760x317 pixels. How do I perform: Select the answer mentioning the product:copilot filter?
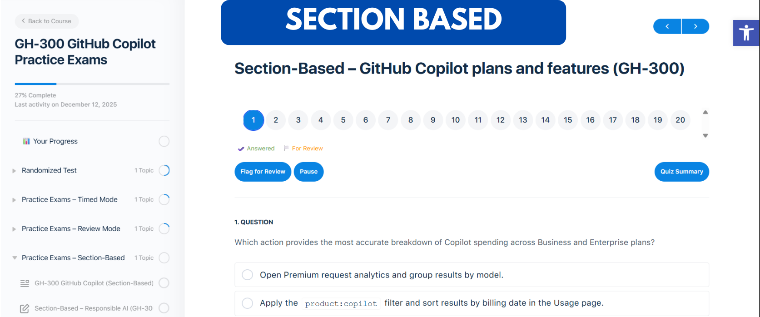[247, 303]
